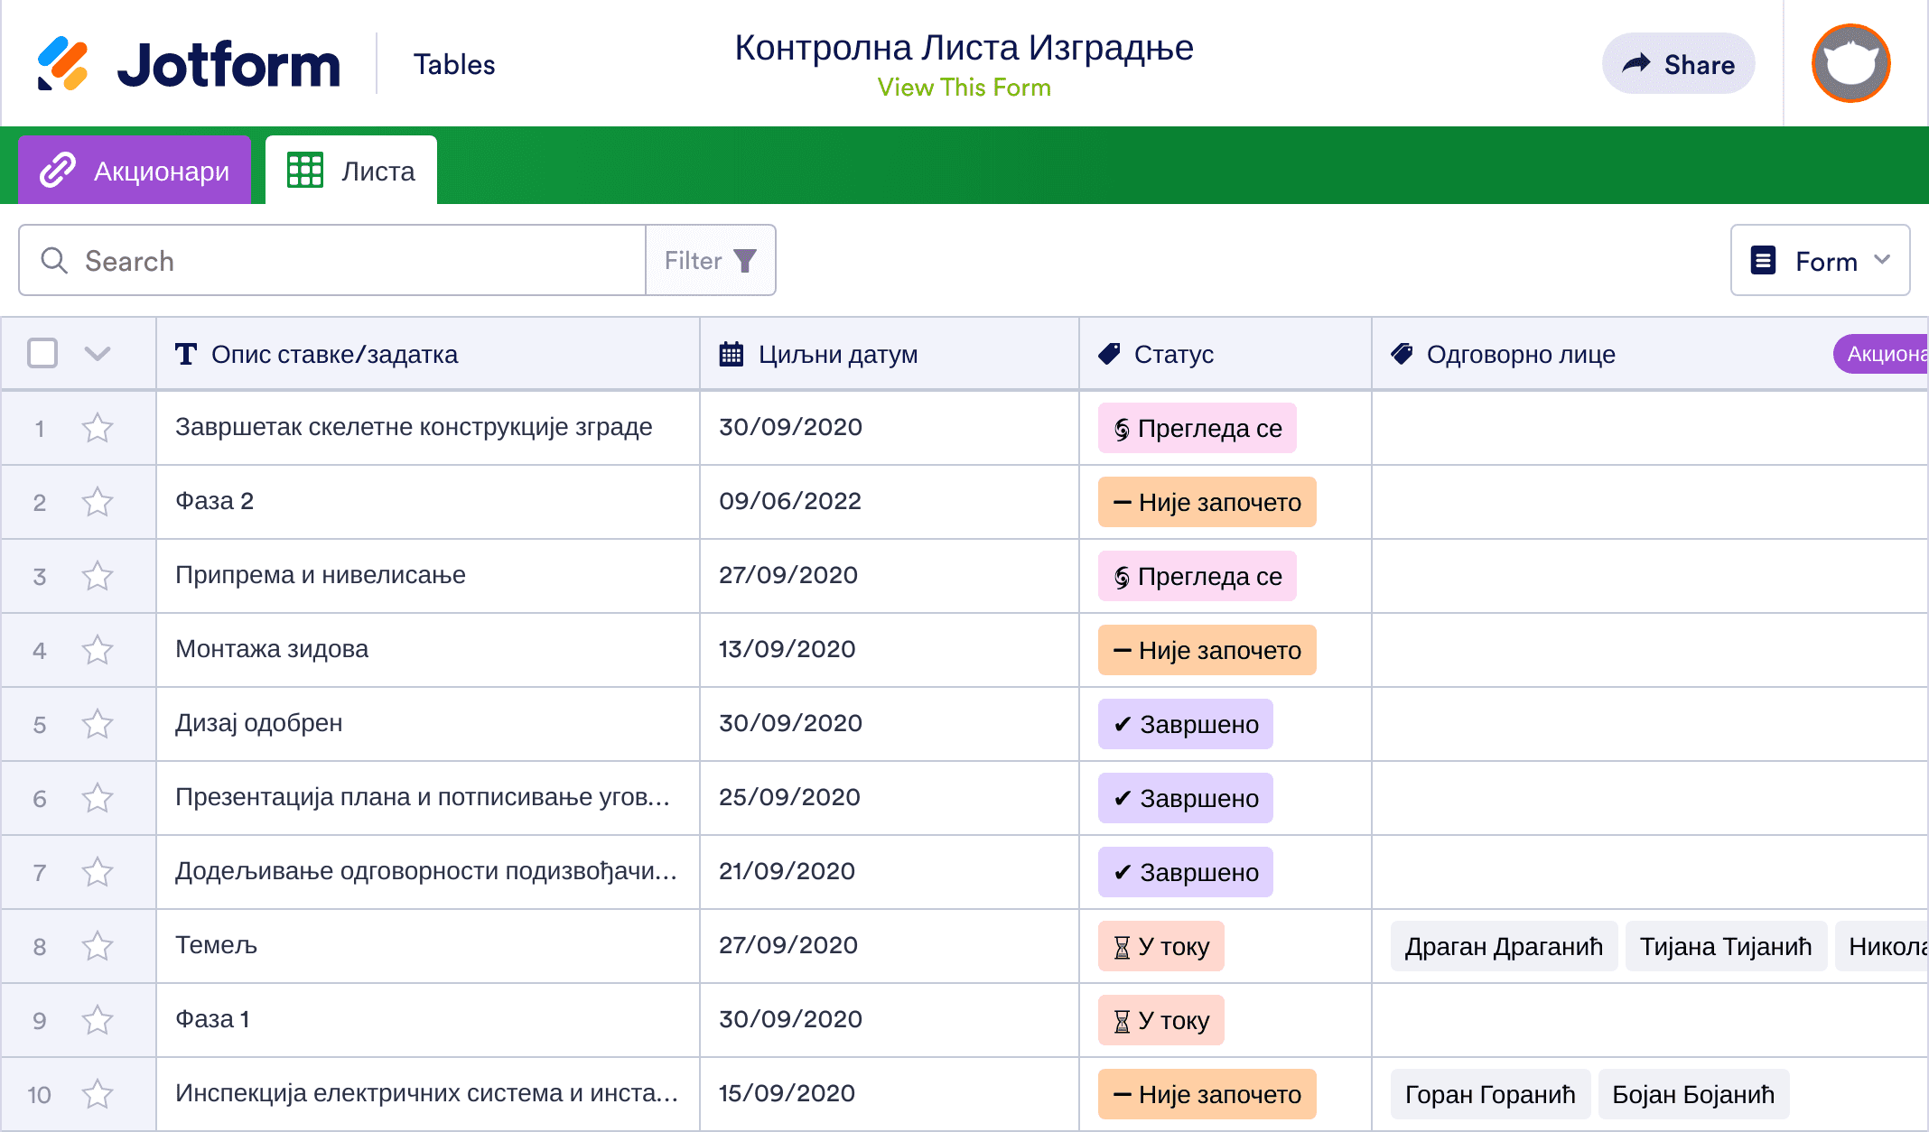Select the Листа tab
Screen dimensions: 1929x1132
point(377,169)
